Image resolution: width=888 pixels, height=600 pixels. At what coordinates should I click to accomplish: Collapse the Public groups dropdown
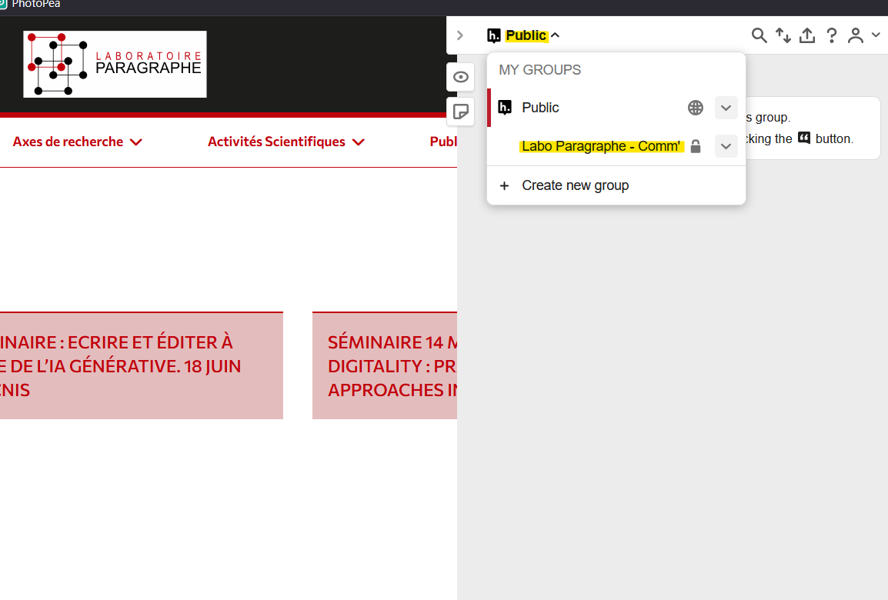tap(523, 35)
